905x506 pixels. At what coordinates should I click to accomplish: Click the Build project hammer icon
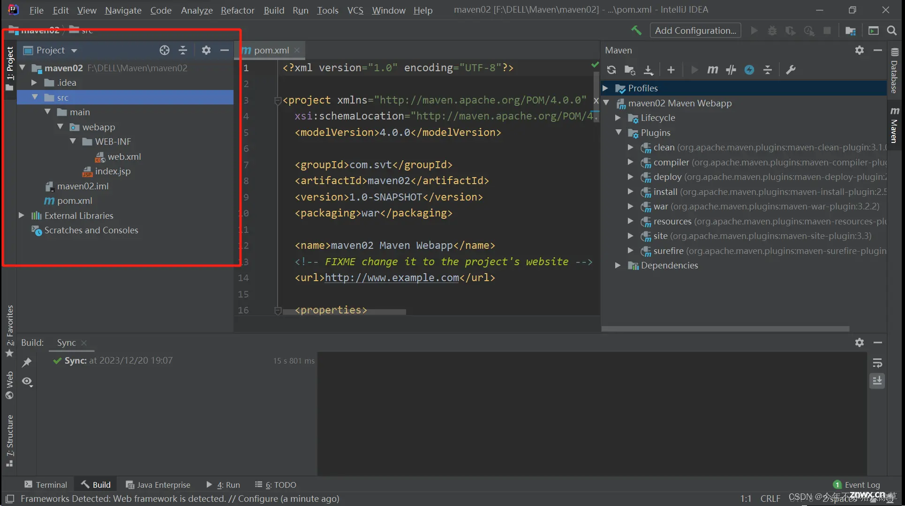point(636,30)
